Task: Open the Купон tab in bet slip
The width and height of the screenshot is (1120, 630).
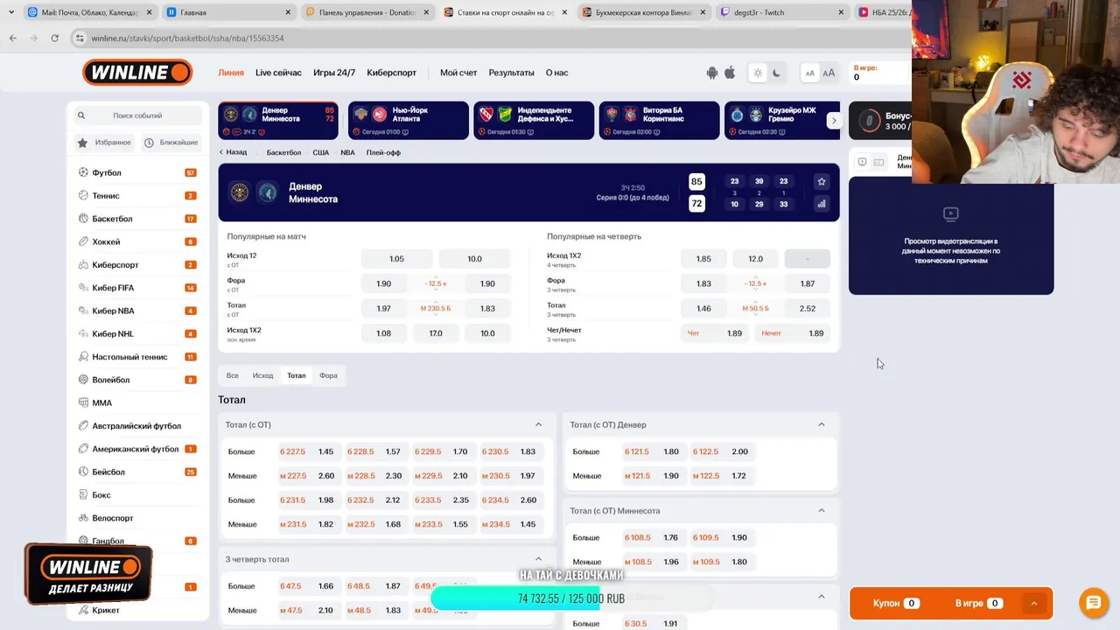Action: [895, 603]
